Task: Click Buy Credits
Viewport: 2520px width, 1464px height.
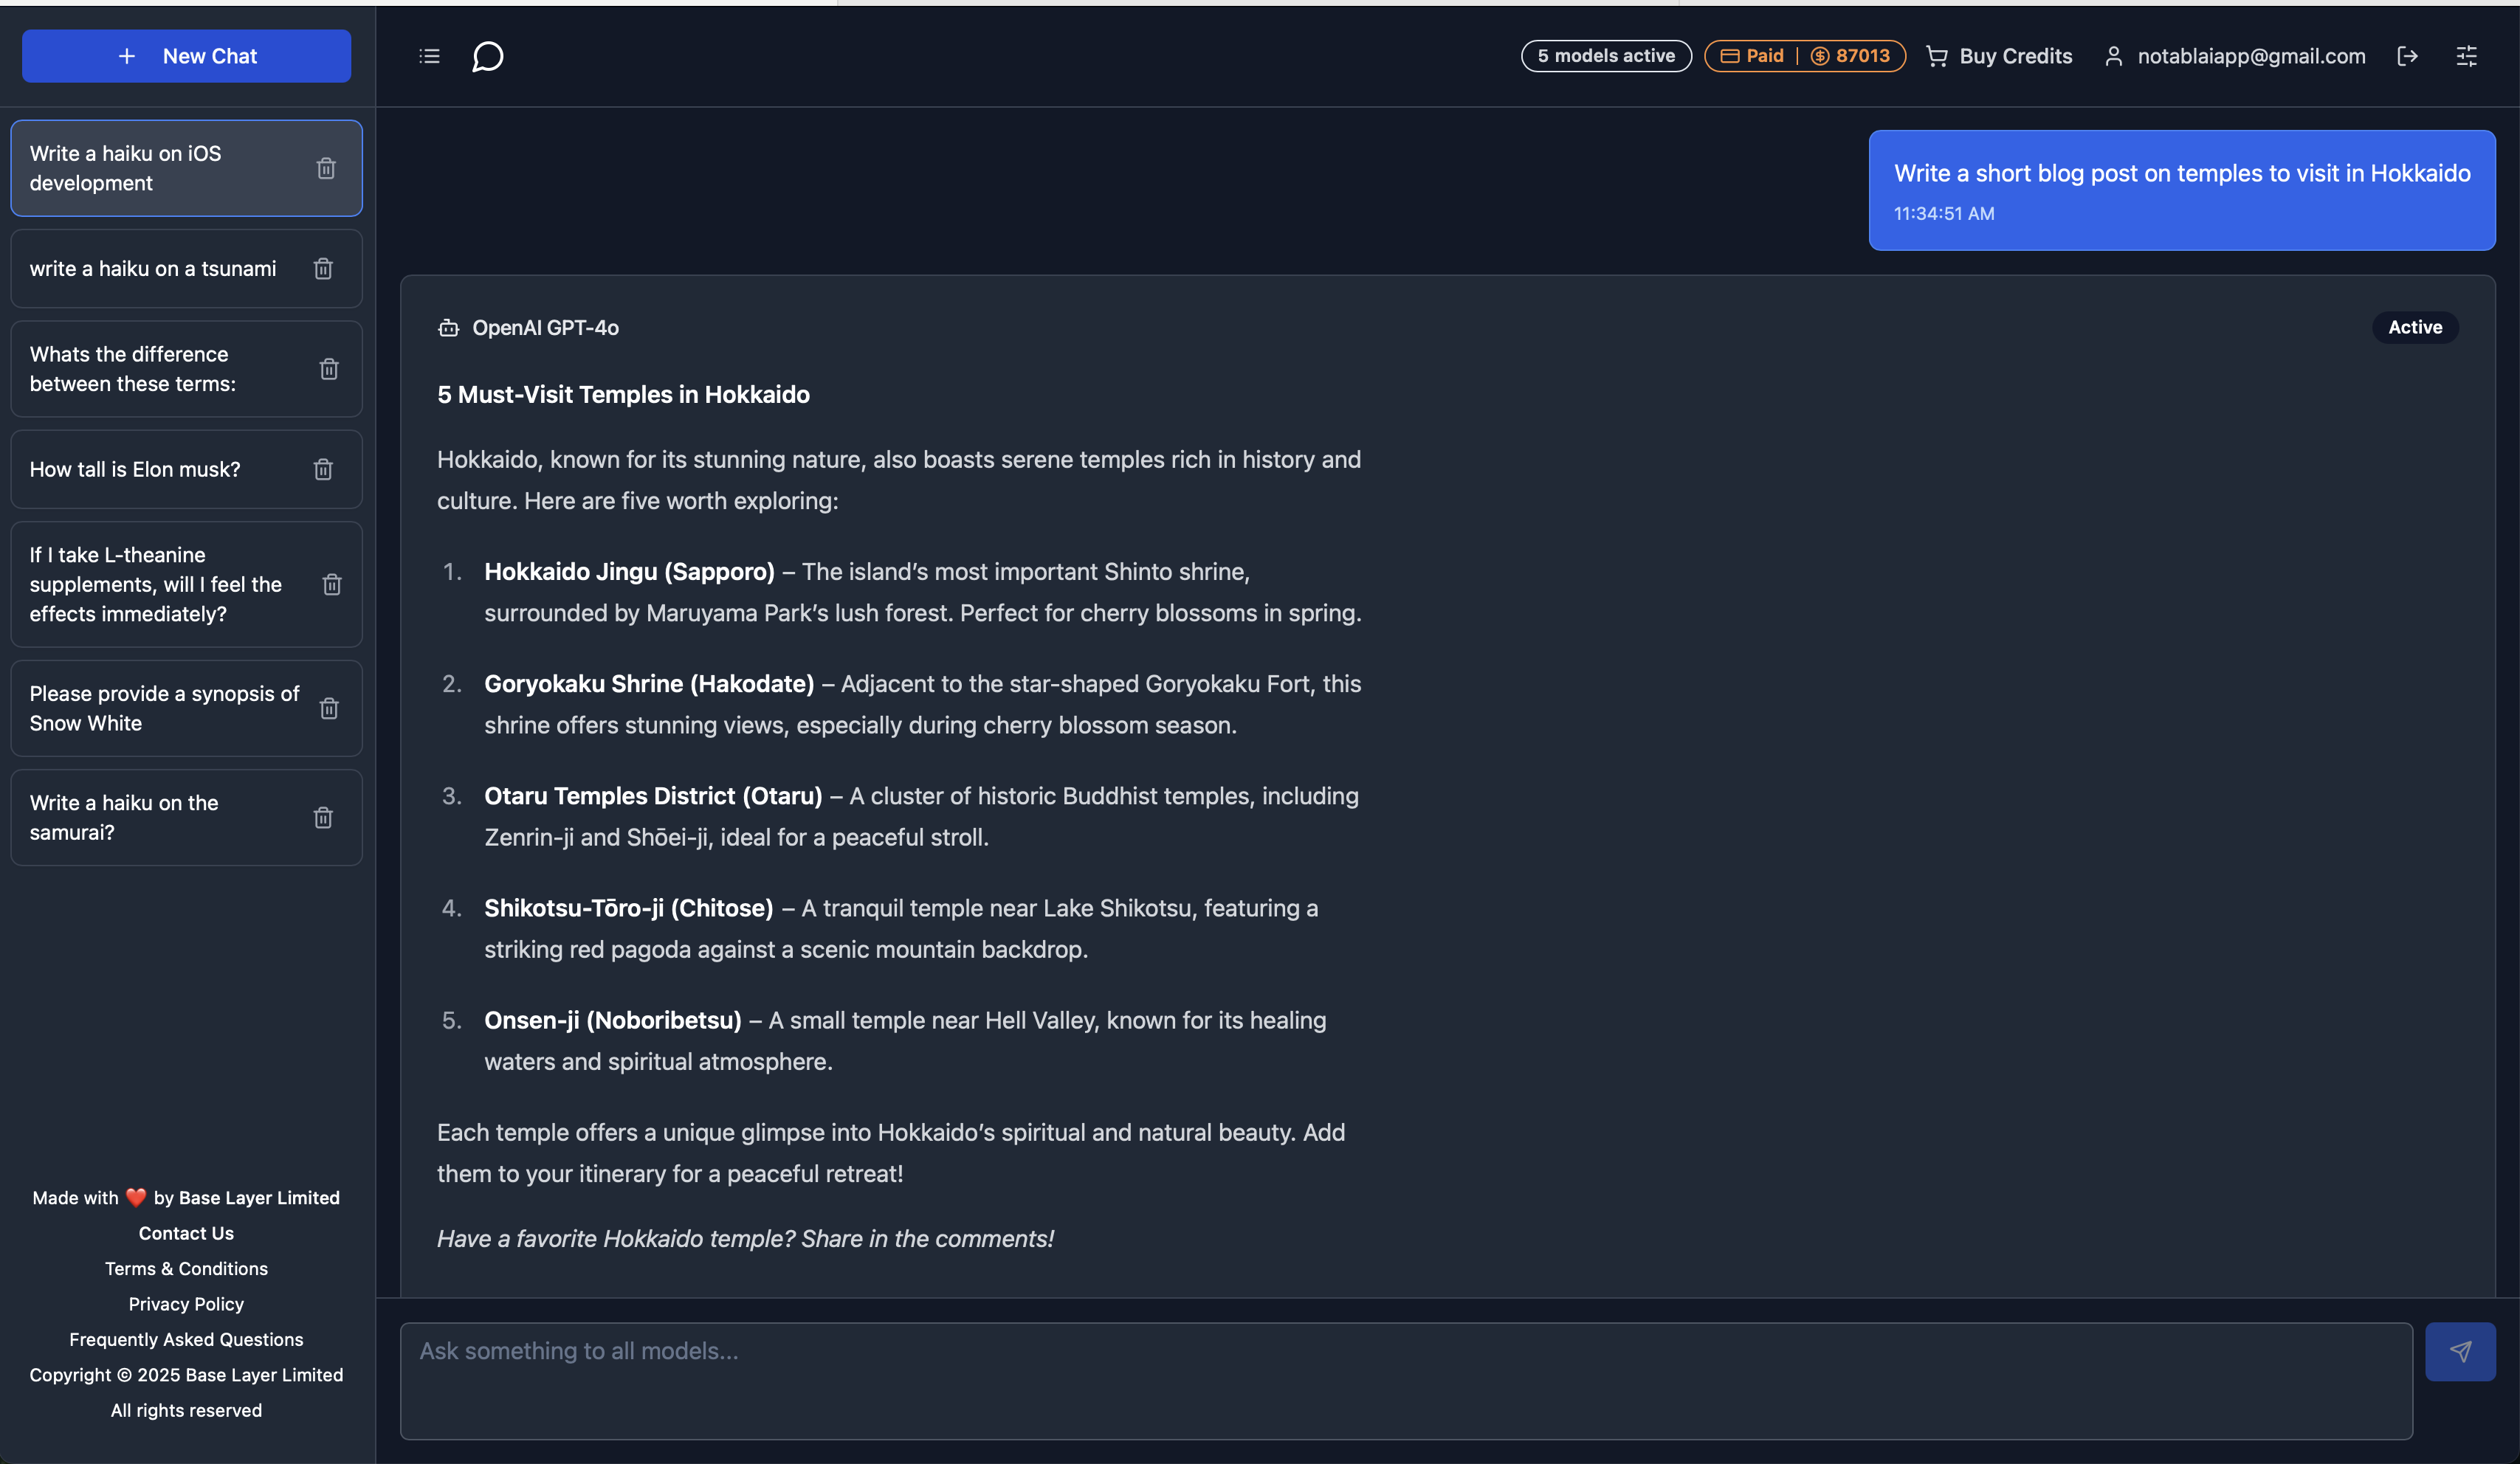Action: (1999, 56)
